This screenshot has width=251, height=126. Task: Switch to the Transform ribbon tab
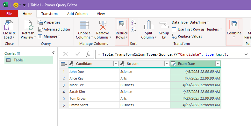pyautogui.click(x=49, y=14)
